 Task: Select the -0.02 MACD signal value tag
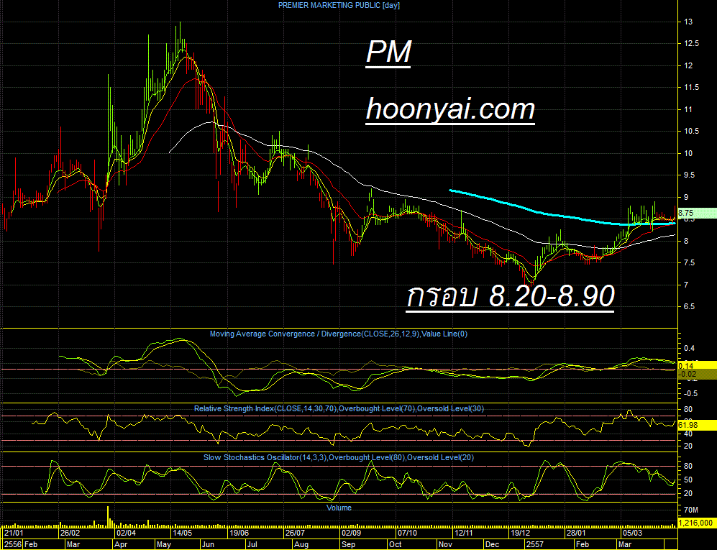pos(696,374)
